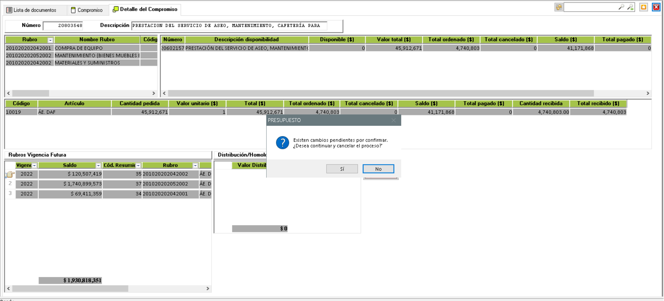Click the refresh arrows icon beside the search box
Viewport: 664px width, 301px height.
[x=558, y=7]
